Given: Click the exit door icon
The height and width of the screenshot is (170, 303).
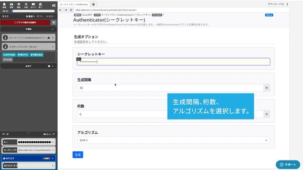Looking at the screenshot, I should pyautogui.click(x=40, y=5).
